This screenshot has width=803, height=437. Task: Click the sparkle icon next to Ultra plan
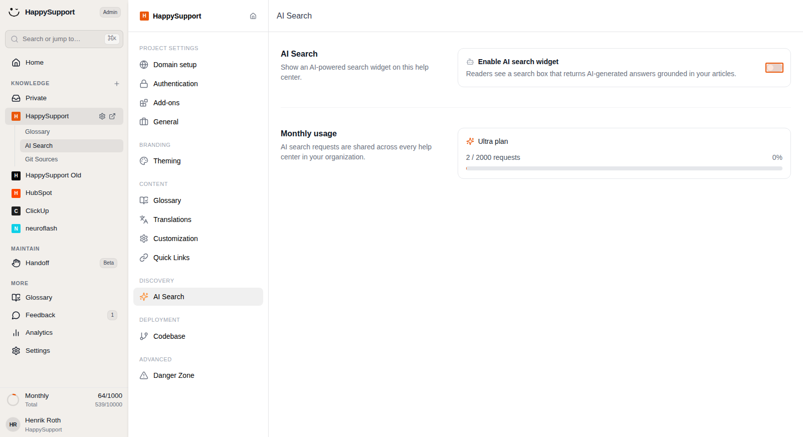[x=470, y=141]
